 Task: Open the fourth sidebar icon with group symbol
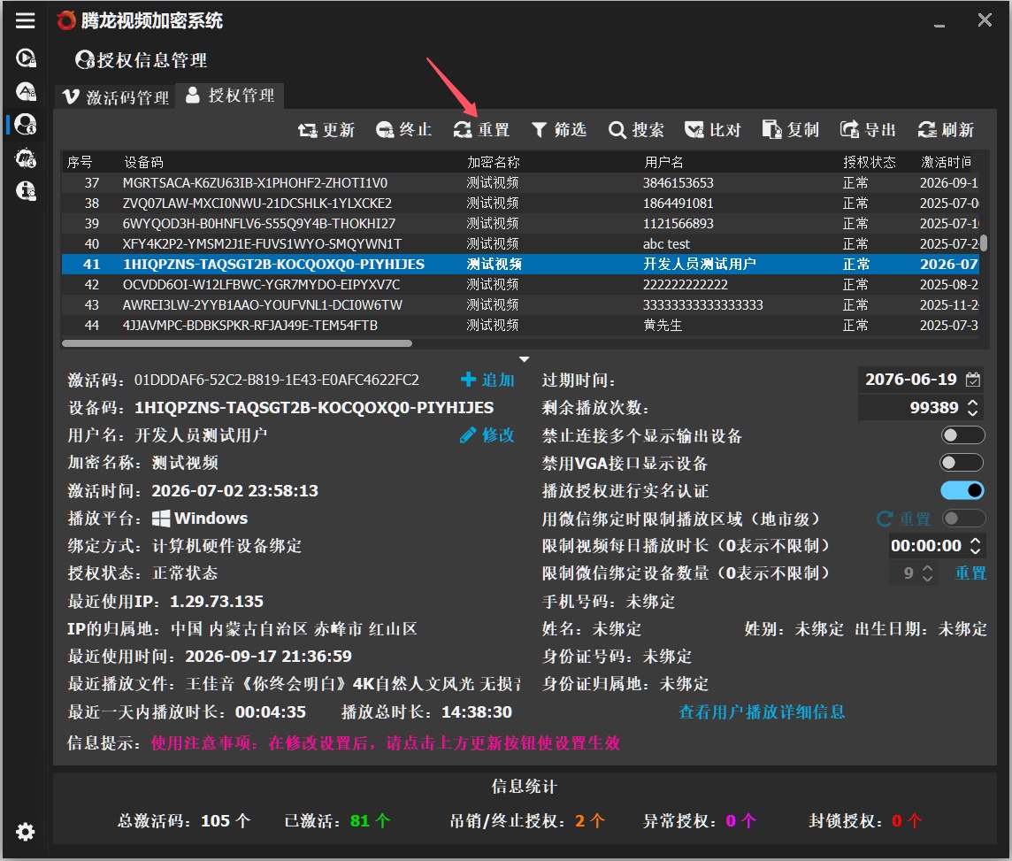[x=25, y=158]
